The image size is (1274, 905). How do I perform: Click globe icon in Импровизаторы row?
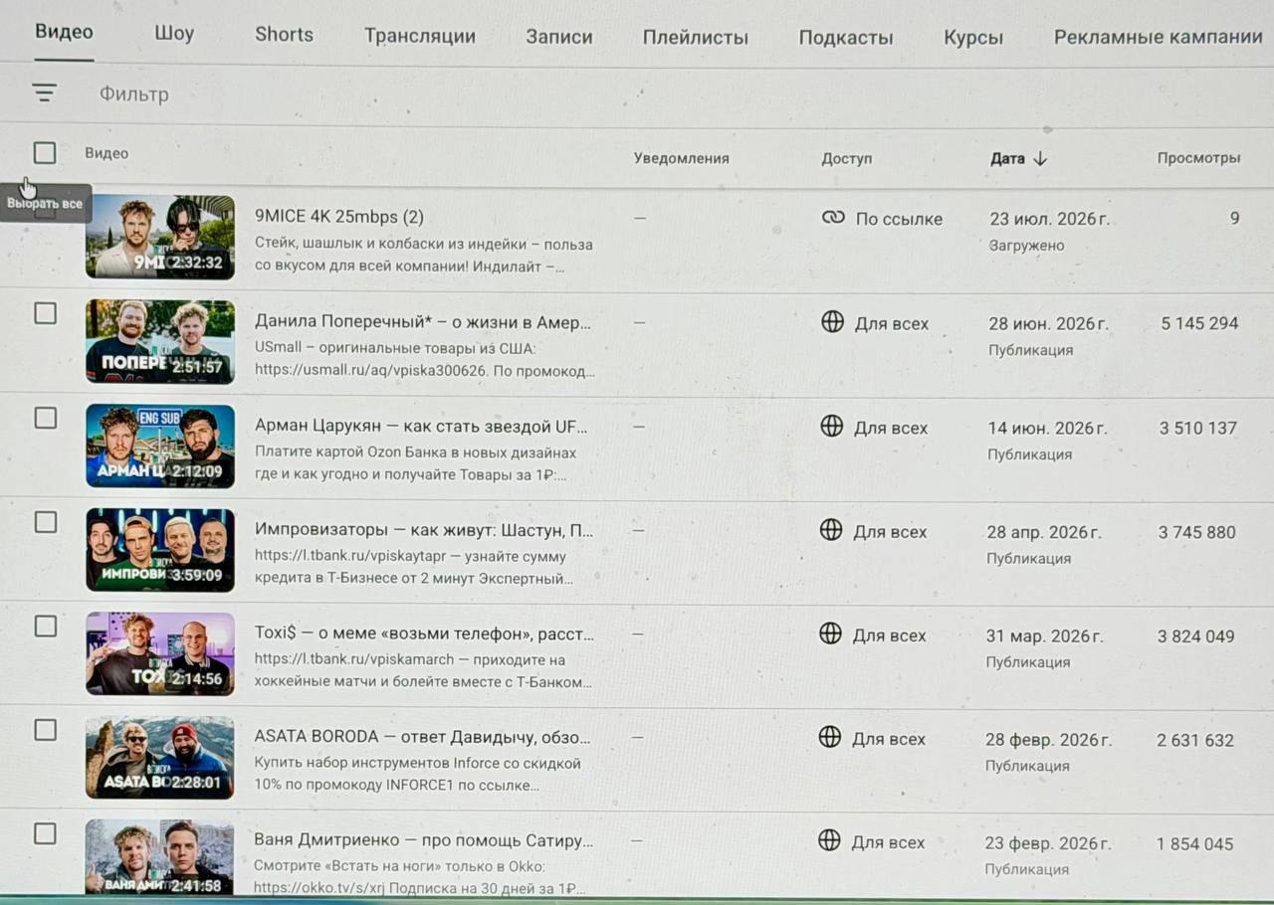pos(831,530)
